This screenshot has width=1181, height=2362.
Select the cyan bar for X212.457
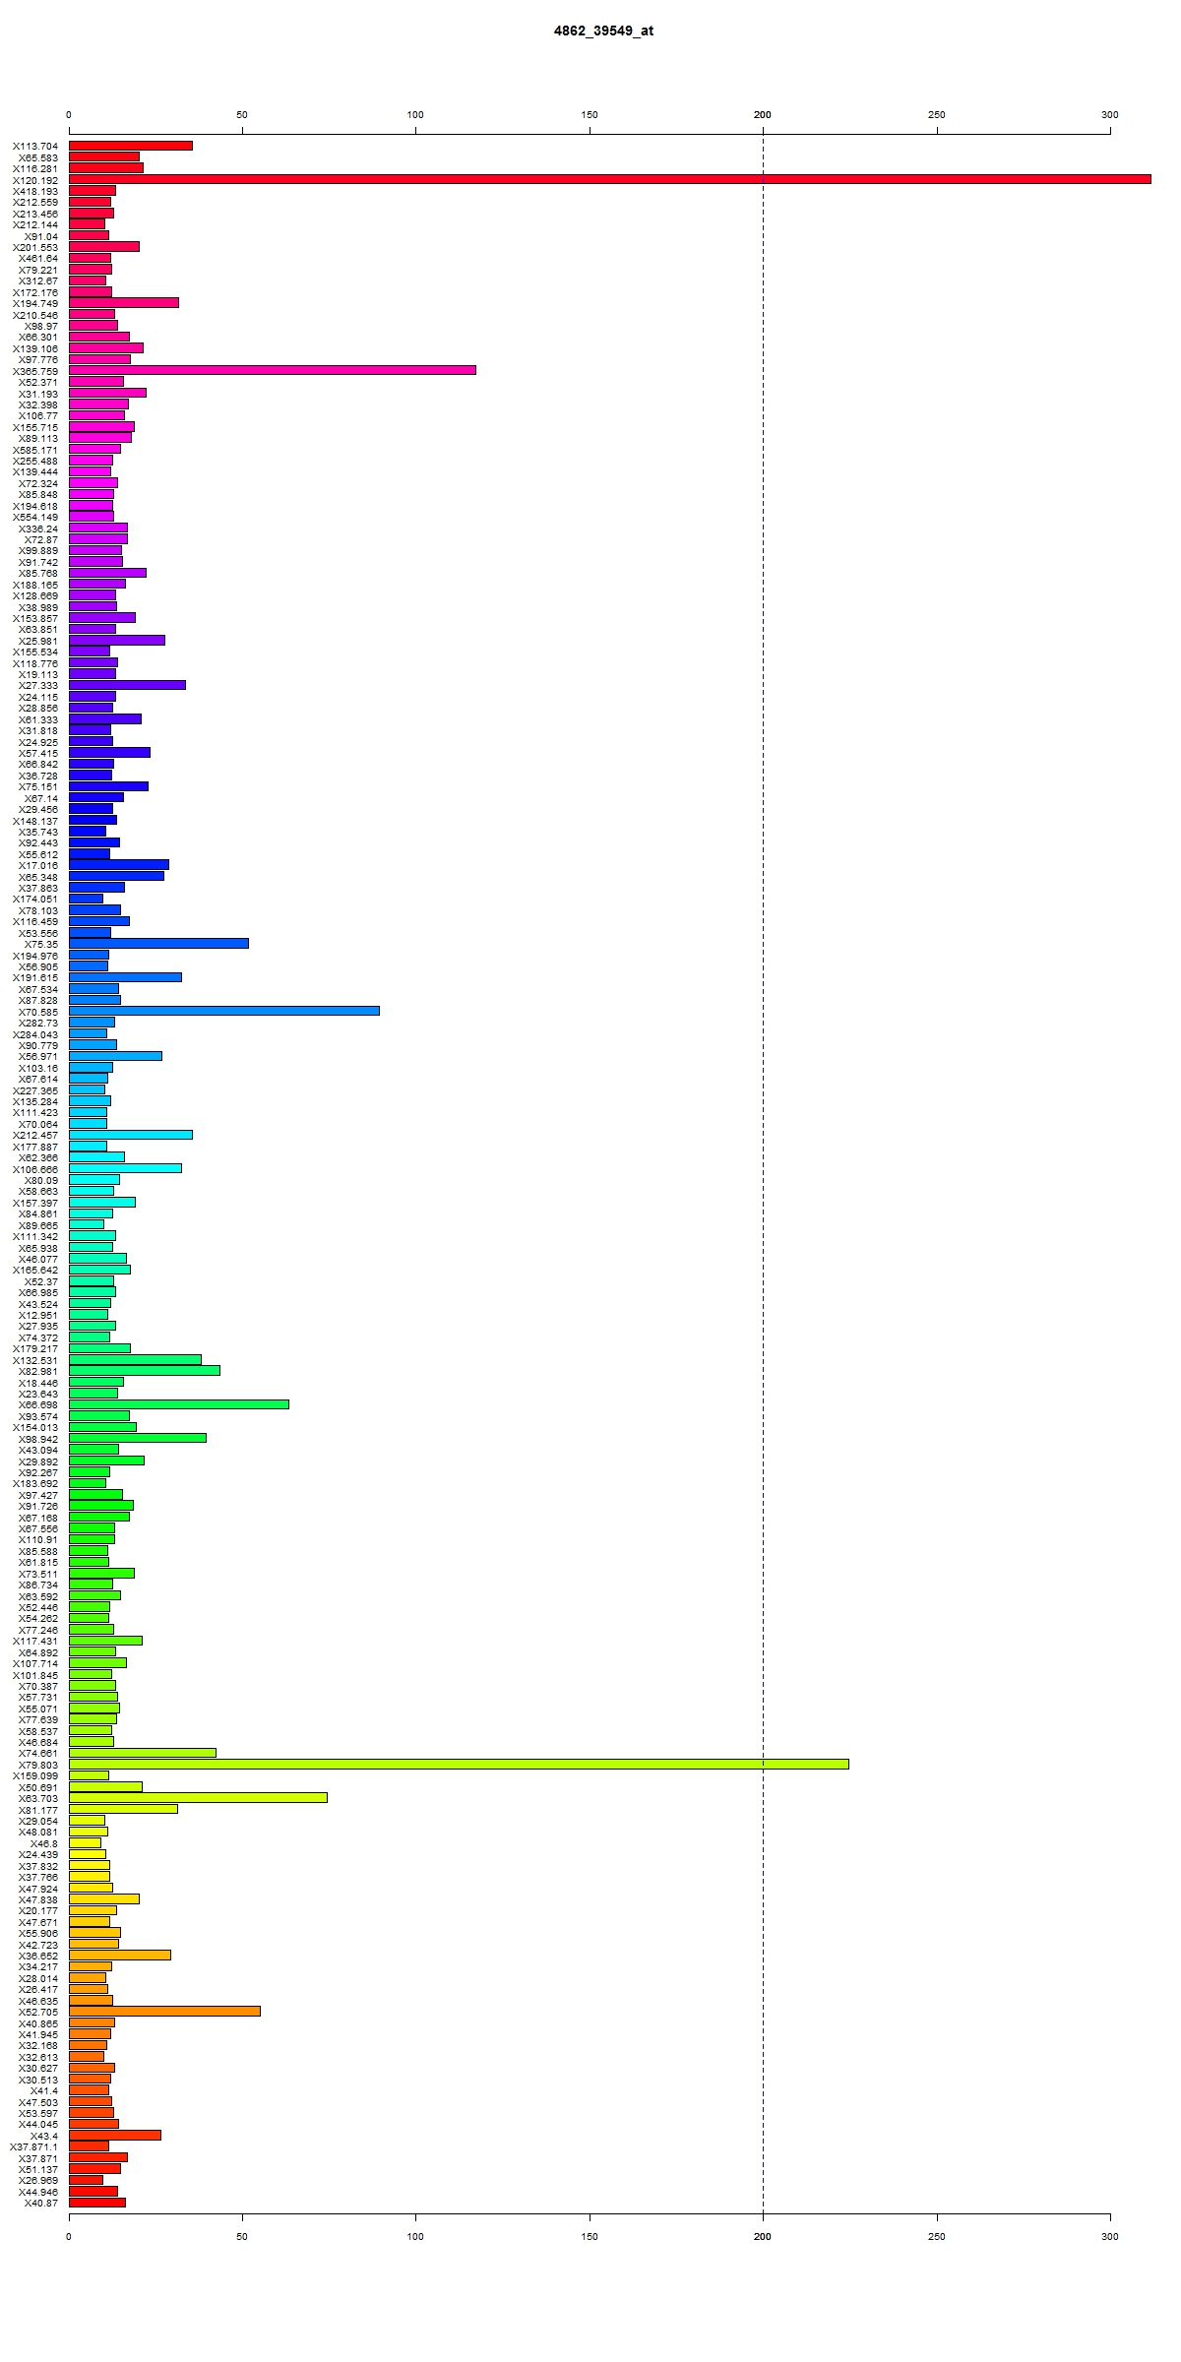131,1134
